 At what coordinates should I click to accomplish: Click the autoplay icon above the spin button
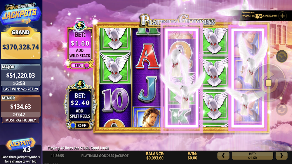coord(282,56)
